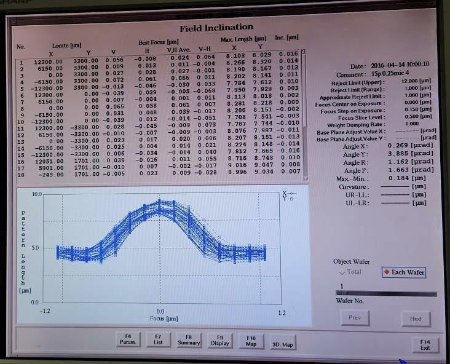Go to the Next wafer

(x=416, y=318)
